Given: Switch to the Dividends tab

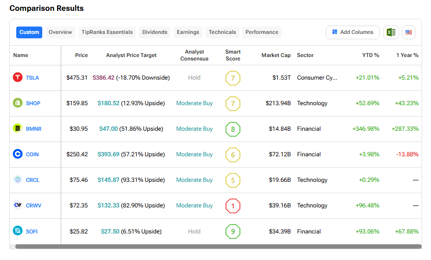Looking at the screenshot, I should pyautogui.click(x=154, y=32).
